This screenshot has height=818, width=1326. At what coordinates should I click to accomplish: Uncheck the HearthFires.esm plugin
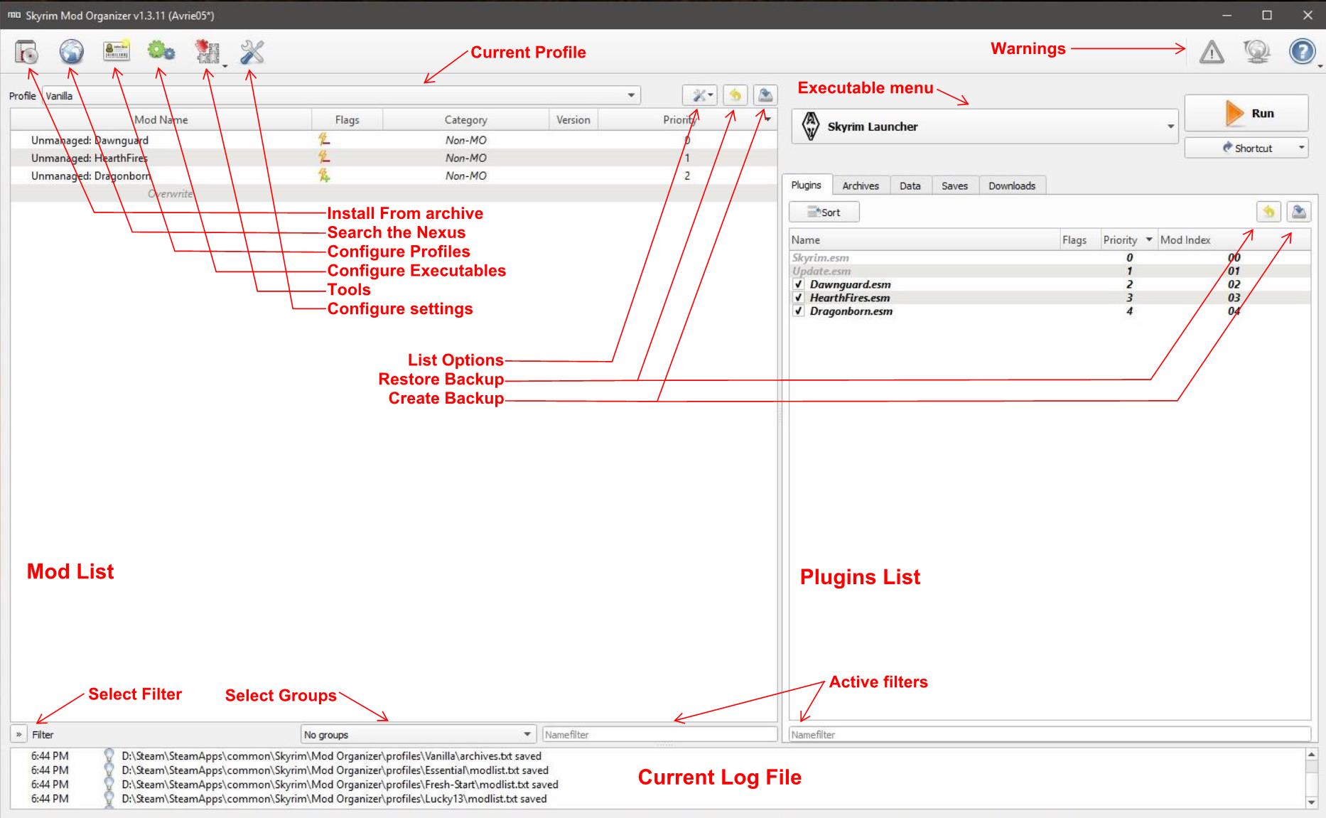pyautogui.click(x=799, y=298)
